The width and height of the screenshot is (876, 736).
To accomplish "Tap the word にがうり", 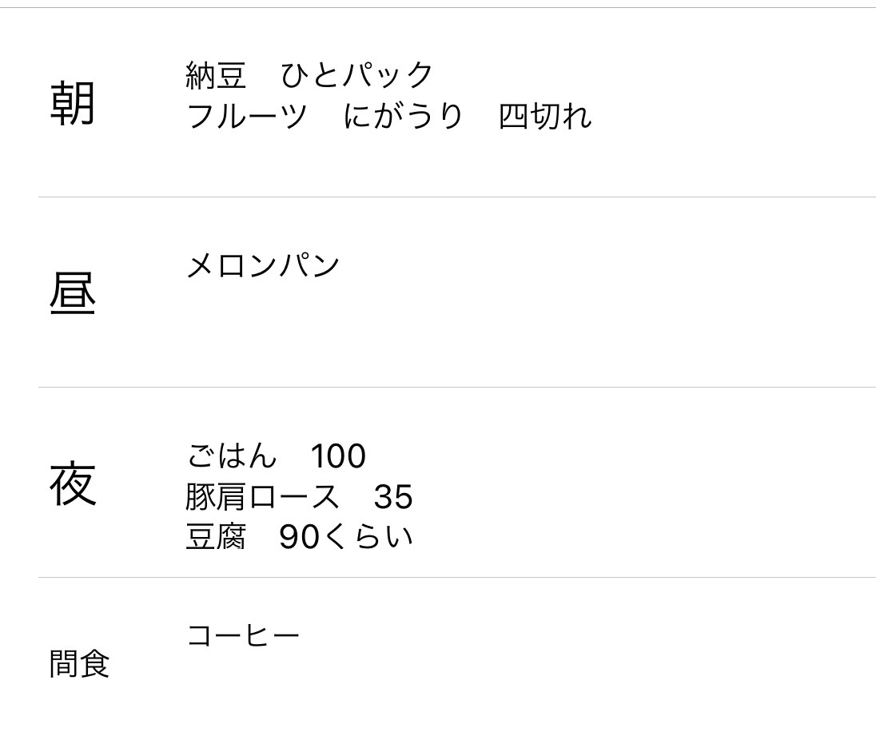I will [x=403, y=116].
